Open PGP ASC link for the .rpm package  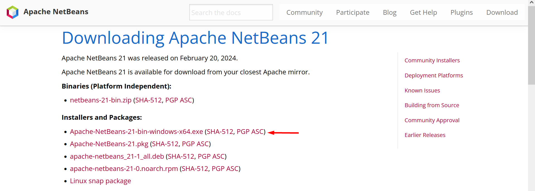[225, 169]
